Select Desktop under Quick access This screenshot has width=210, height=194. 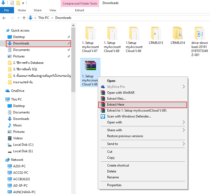pyautogui.click(x=19, y=37)
